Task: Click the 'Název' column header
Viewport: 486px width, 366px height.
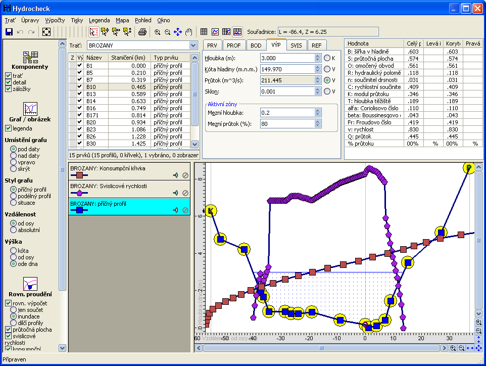Action: coord(96,58)
